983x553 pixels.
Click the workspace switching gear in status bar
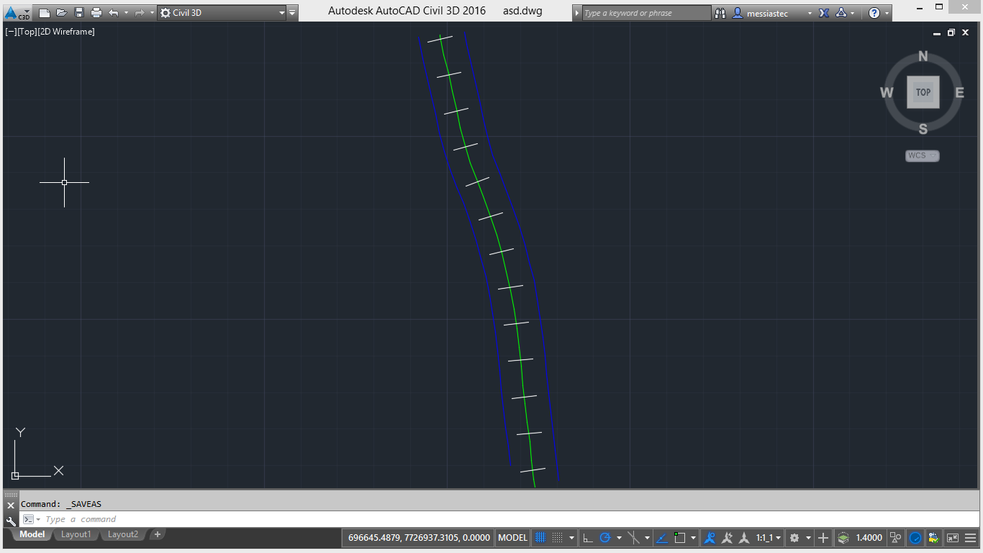794,538
